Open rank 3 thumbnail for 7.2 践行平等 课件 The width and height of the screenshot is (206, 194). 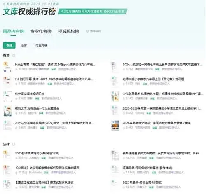coord(7,82)
